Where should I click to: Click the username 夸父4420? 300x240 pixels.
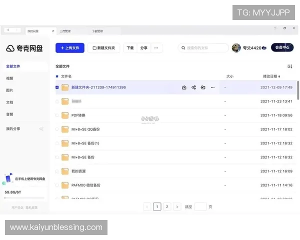[x=252, y=48]
